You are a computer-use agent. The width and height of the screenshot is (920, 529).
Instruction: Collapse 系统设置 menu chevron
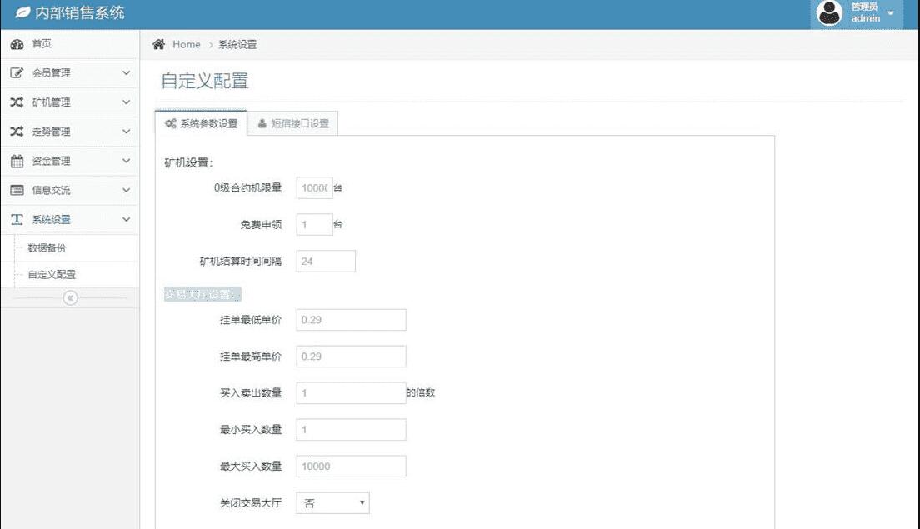126,219
